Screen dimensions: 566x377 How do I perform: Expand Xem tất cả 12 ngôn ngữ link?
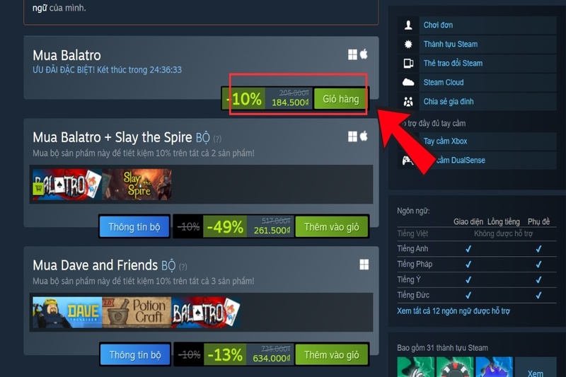coord(454,311)
